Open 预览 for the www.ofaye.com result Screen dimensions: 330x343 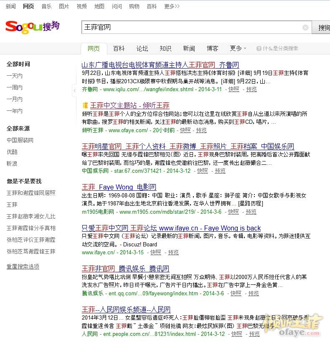201,131
